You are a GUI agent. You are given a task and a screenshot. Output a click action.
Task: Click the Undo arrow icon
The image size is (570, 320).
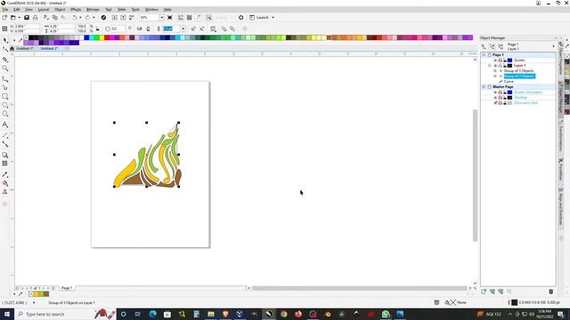pyautogui.click(x=75, y=18)
